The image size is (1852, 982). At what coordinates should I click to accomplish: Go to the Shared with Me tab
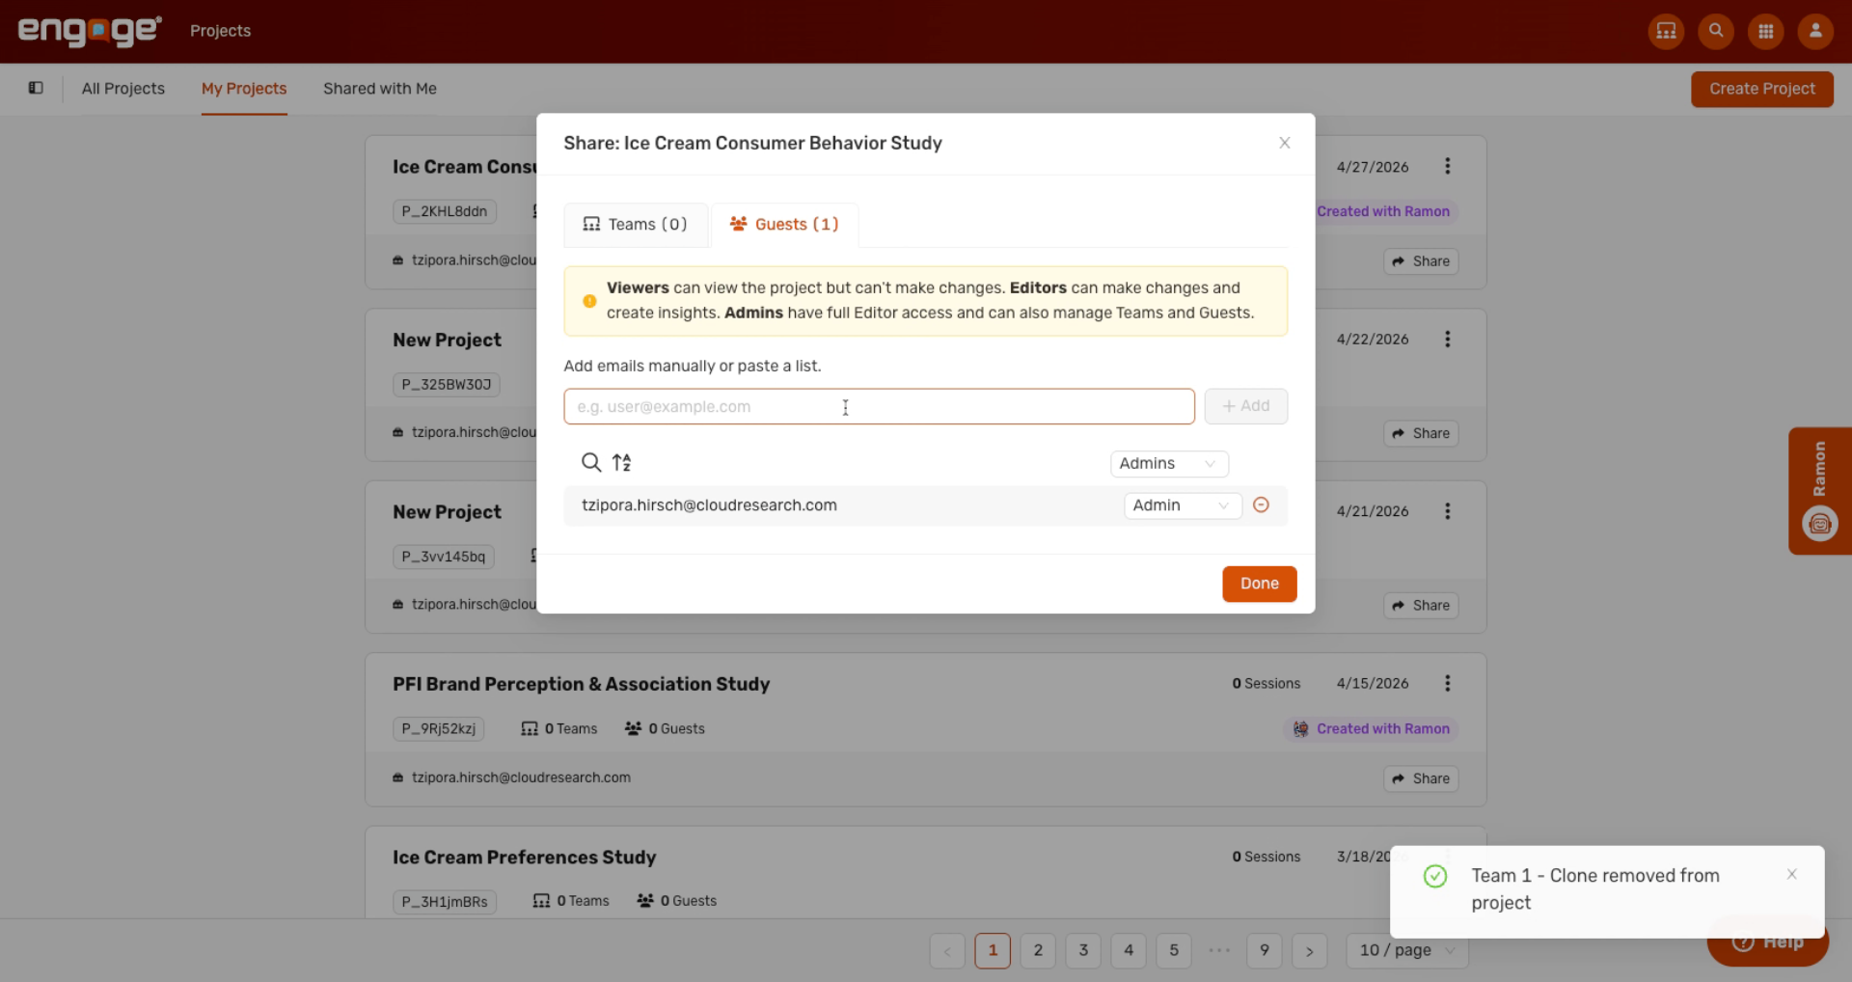[x=380, y=89]
